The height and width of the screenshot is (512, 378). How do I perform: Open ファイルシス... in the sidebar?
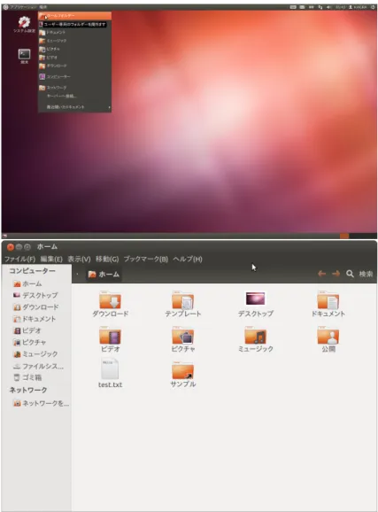38,366
